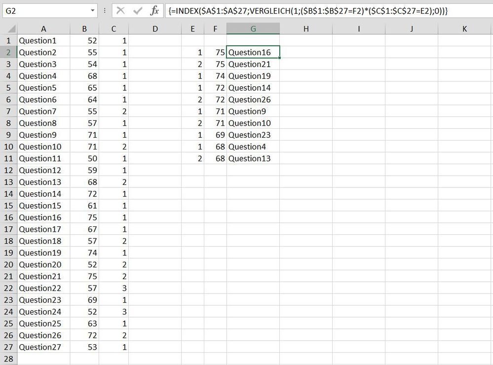This screenshot has height=365, width=493.
Task: Click cell G6 containing Question26
Action: point(253,99)
